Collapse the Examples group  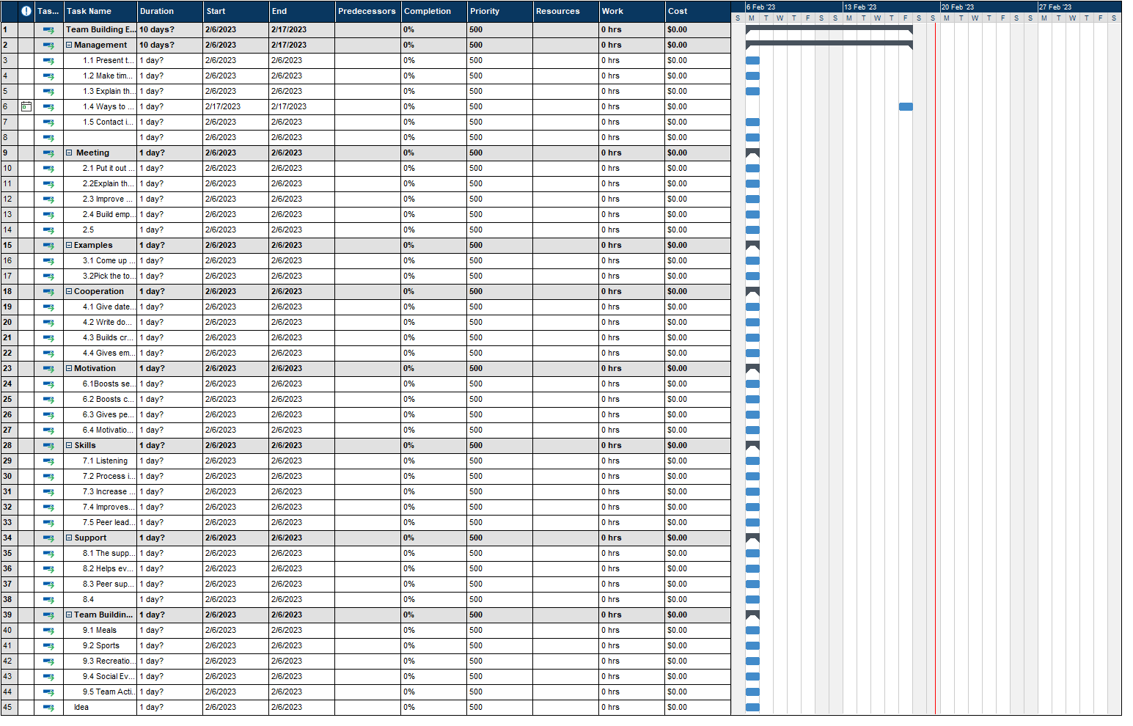(68, 245)
